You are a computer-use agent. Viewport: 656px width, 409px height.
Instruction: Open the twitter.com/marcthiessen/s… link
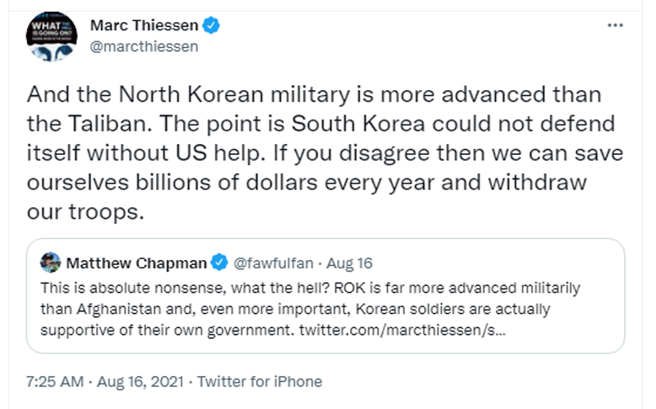click(x=402, y=330)
